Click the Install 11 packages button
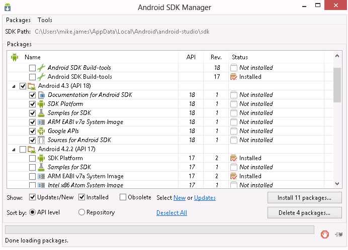348x250 pixels. [x=305, y=198]
